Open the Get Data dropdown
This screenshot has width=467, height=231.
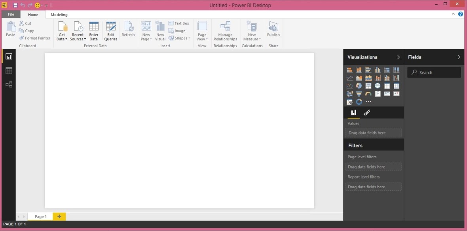coord(61,31)
